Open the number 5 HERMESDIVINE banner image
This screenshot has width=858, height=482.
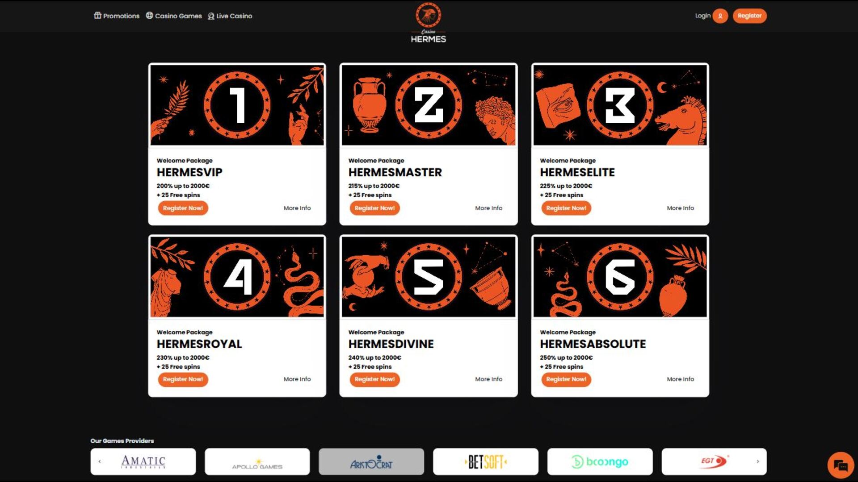(429, 277)
